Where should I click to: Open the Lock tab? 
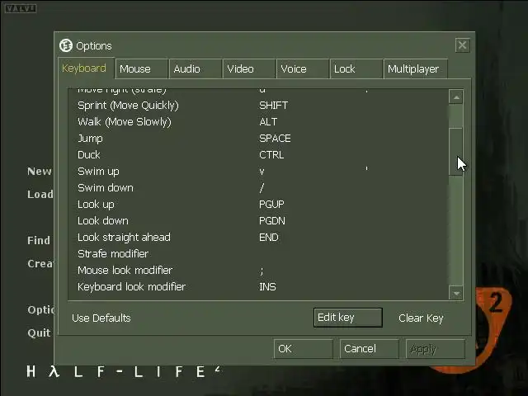pyautogui.click(x=356, y=69)
